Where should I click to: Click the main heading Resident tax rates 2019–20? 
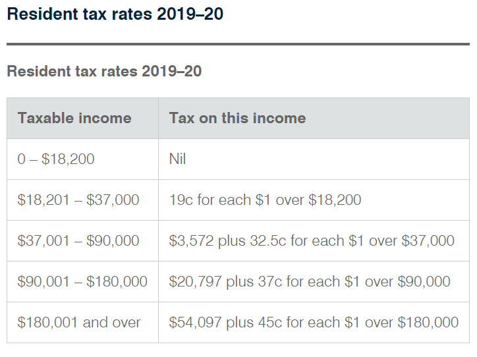tap(115, 14)
